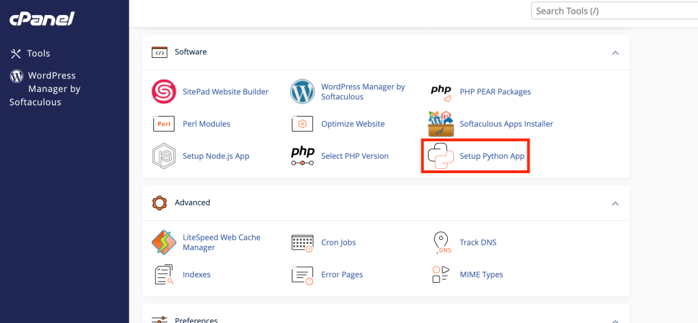Collapse the Advanced section chevron
The image size is (698, 323).
coord(615,203)
